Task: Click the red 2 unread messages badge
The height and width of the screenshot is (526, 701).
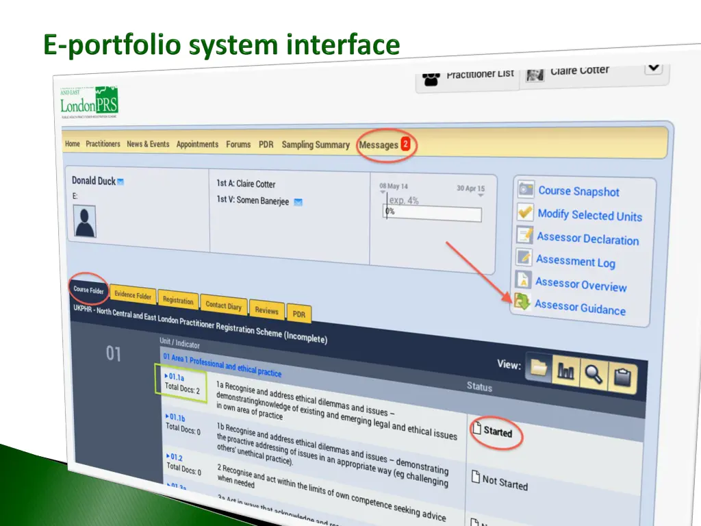Action: click(405, 144)
